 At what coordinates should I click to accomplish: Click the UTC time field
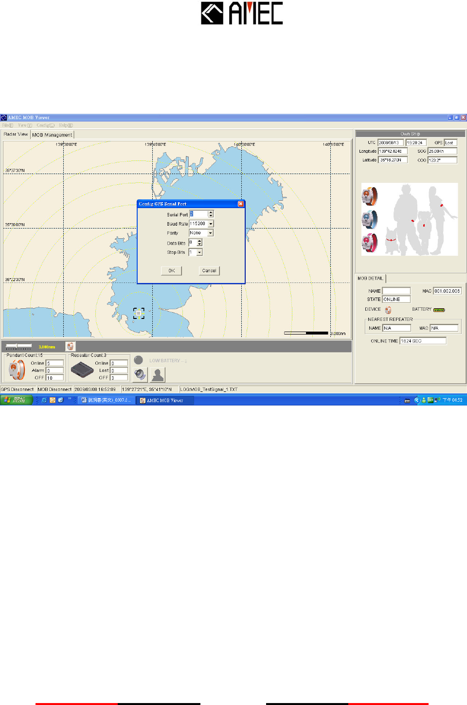click(x=416, y=142)
